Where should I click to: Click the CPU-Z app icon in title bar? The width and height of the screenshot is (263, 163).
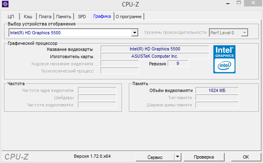pos(5,4)
